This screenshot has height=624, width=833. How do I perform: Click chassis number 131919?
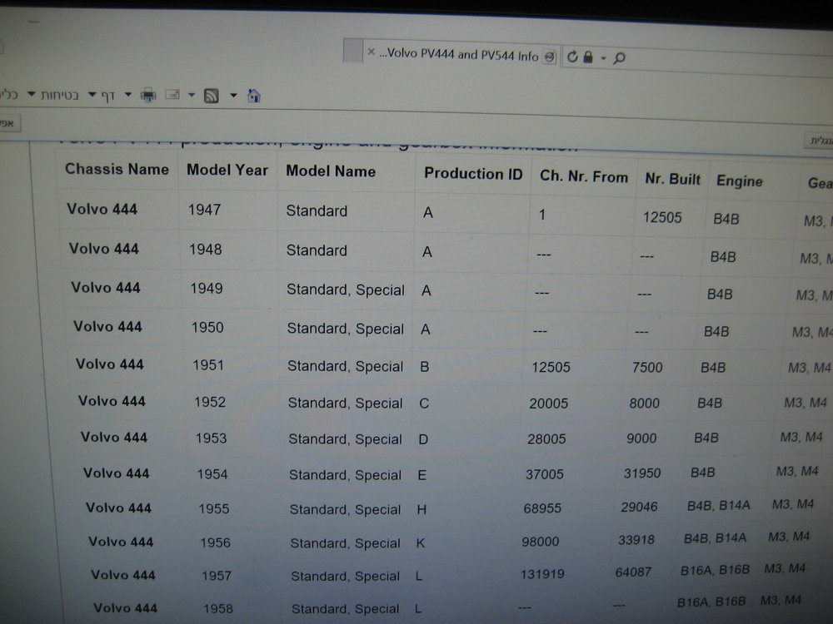542,573
